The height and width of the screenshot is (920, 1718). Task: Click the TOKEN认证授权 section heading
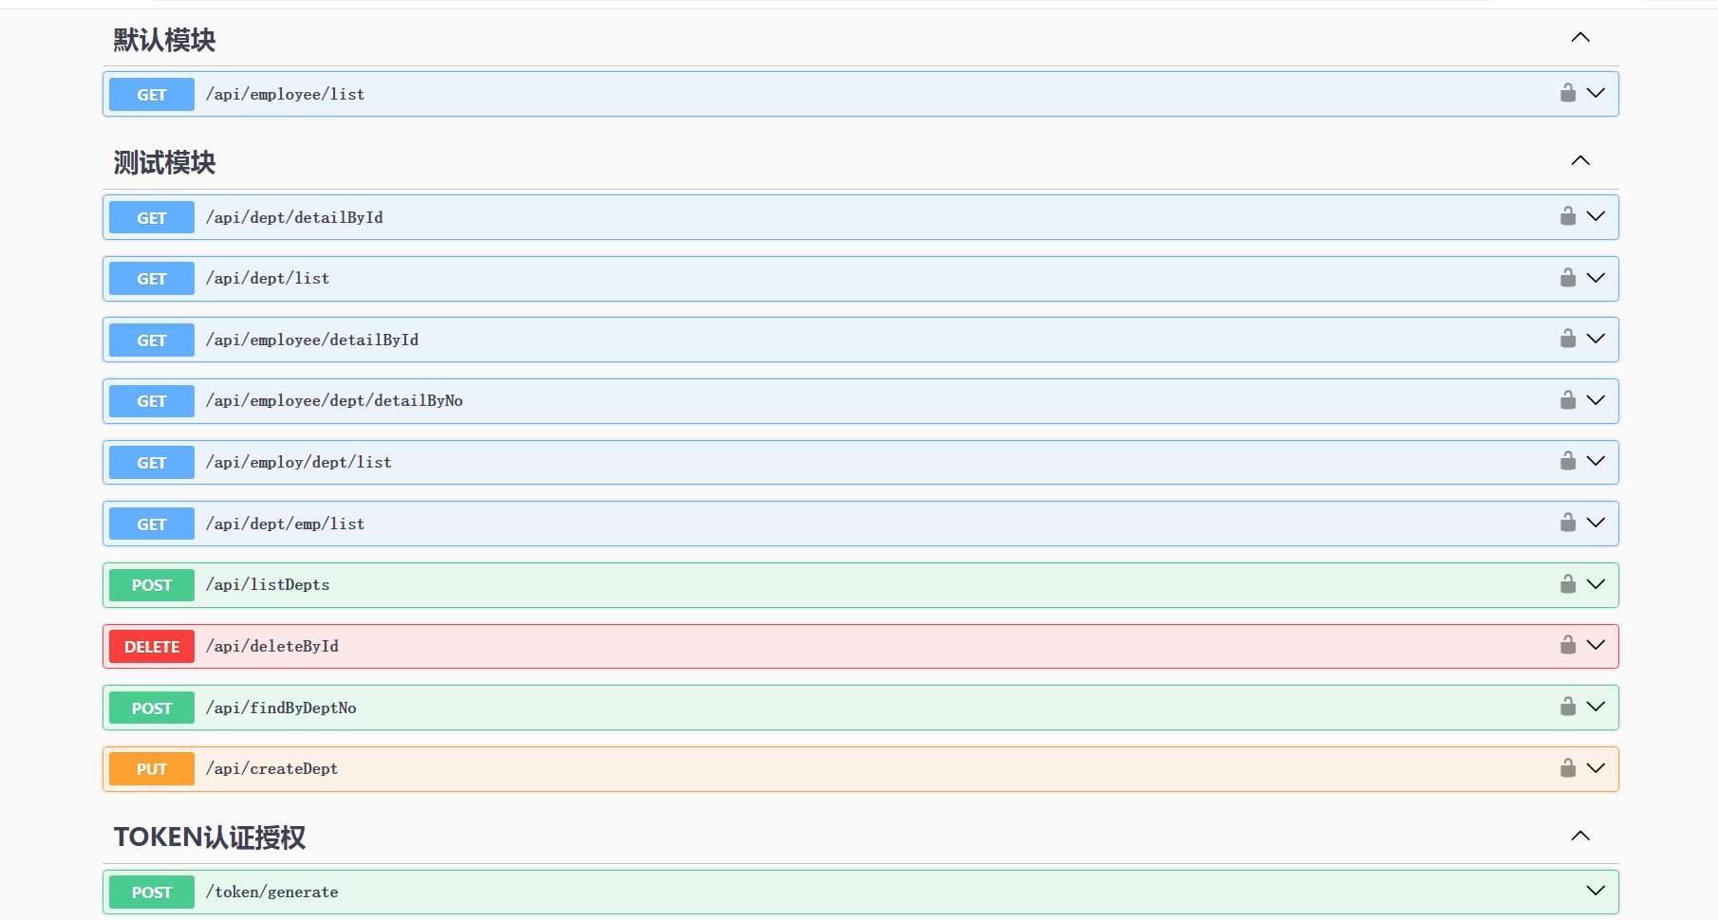(210, 837)
